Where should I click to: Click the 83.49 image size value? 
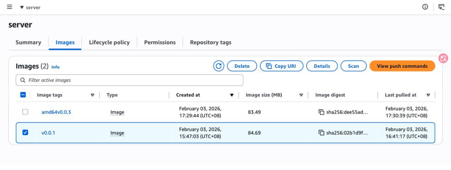point(254,112)
